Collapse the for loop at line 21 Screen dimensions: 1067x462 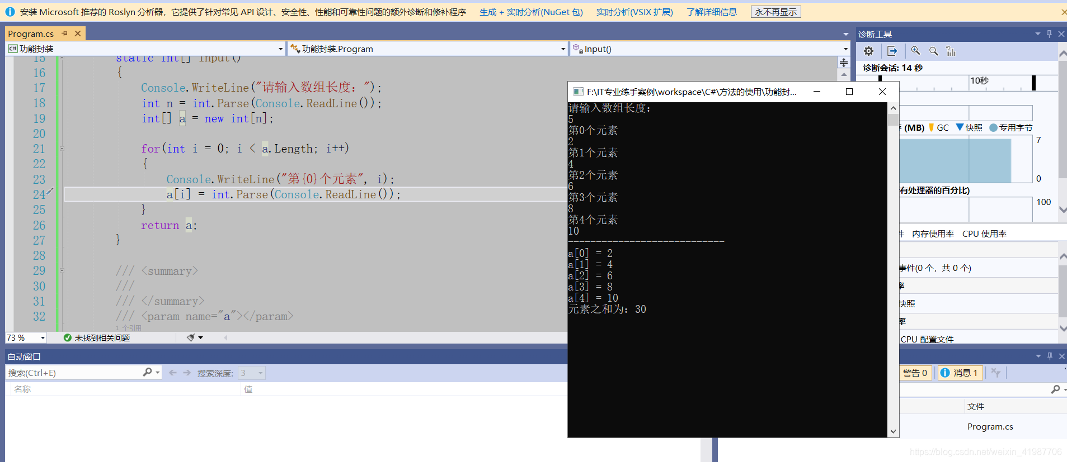tap(62, 149)
